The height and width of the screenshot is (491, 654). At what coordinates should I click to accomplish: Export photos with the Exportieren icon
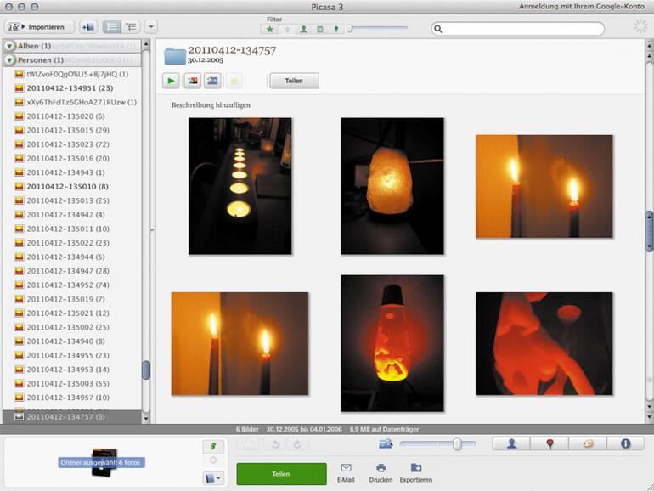coord(416,473)
